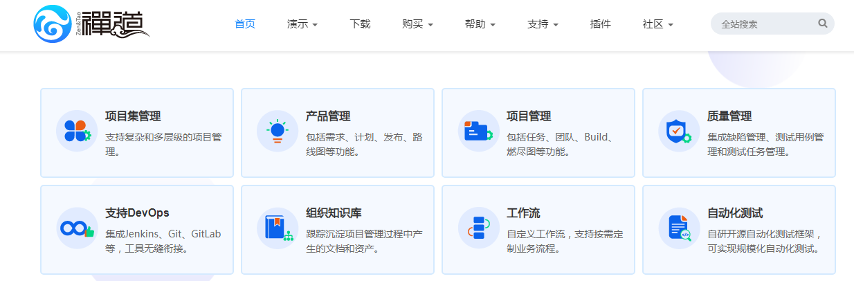
Task: Go to the 首页 nav item
Action: [x=245, y=24]
